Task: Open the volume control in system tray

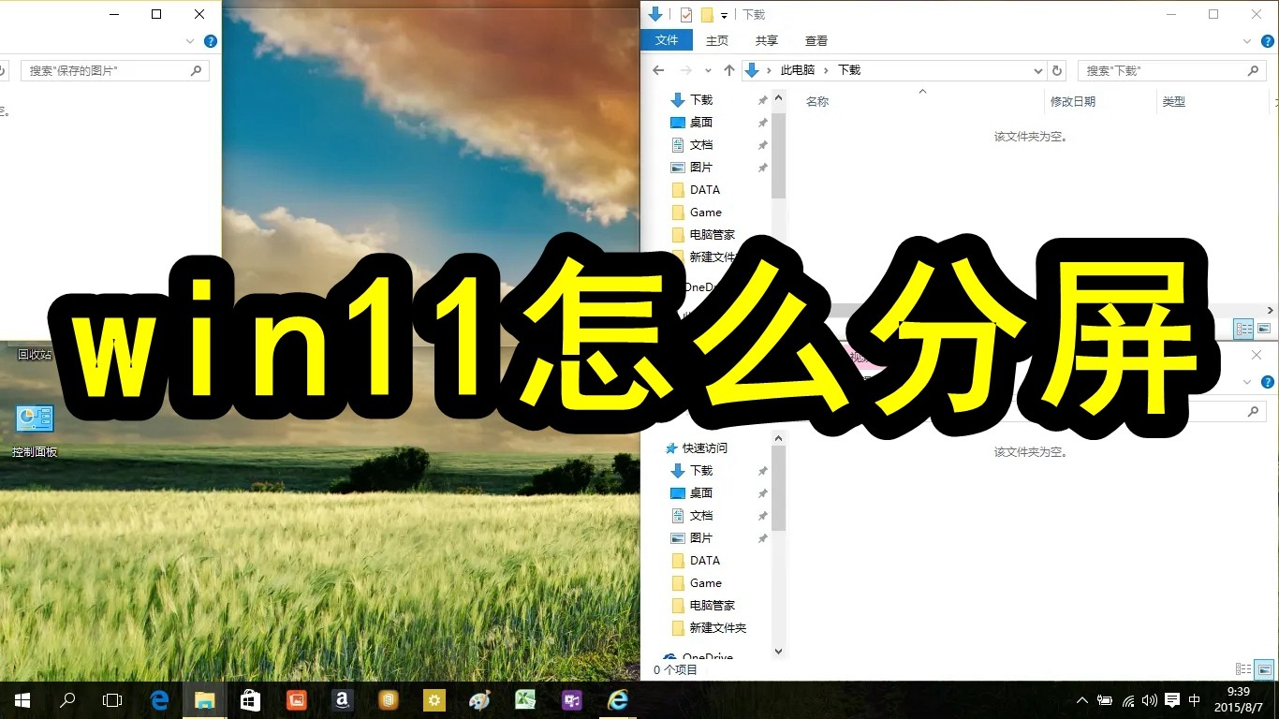Action: [x=1150, y=700]
